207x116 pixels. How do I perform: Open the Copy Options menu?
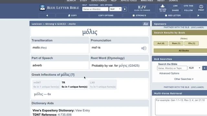tap(106, 15)
